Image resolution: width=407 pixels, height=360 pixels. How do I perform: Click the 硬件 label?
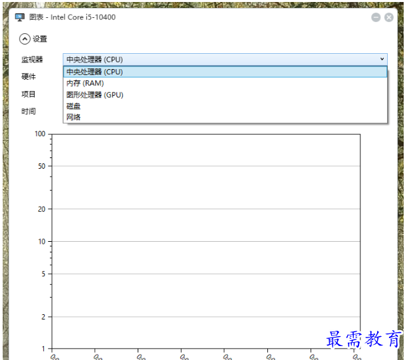coord(29,76)
